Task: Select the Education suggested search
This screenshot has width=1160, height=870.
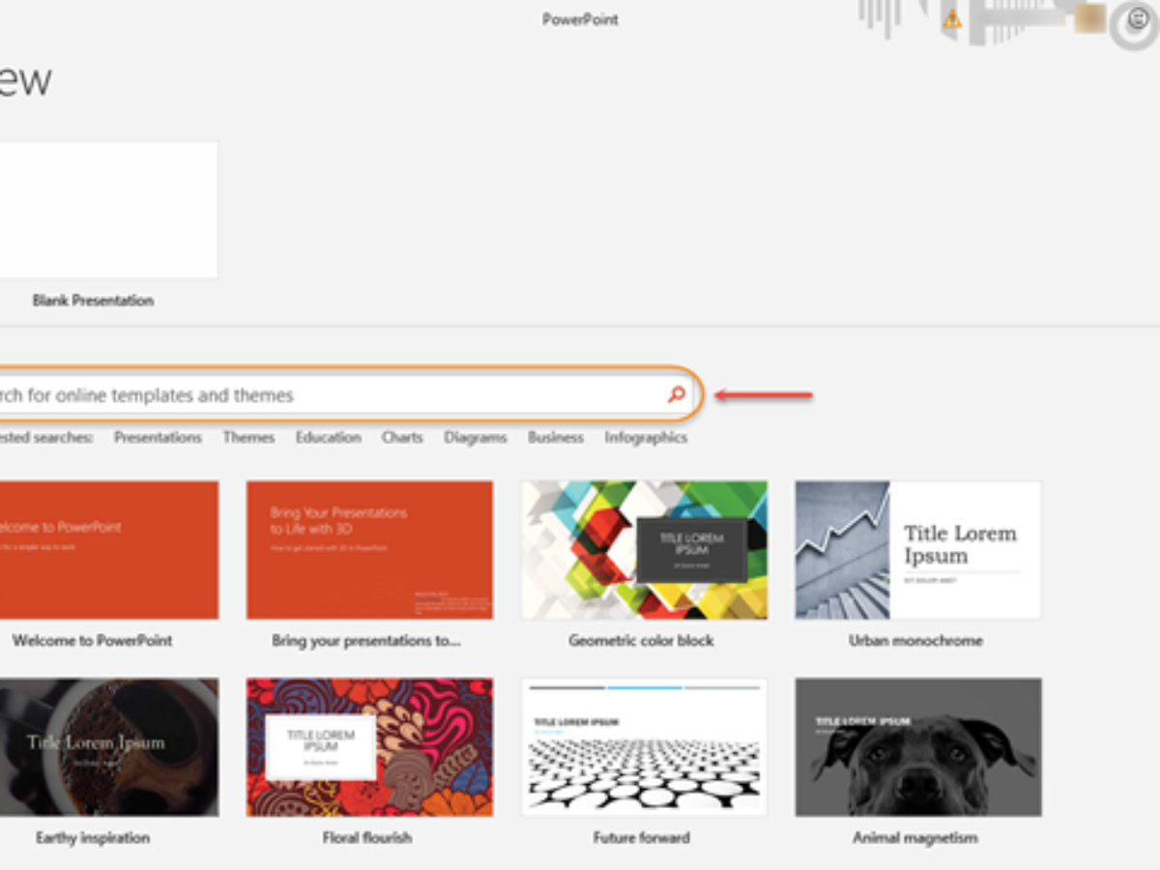Action: pos(328,437)
